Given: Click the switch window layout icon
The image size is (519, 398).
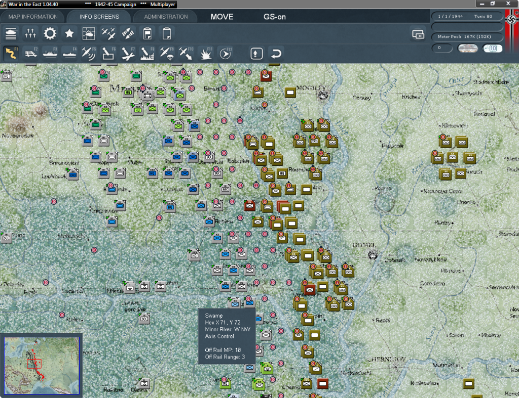Looking at the screenshot, I should (418, 34).
